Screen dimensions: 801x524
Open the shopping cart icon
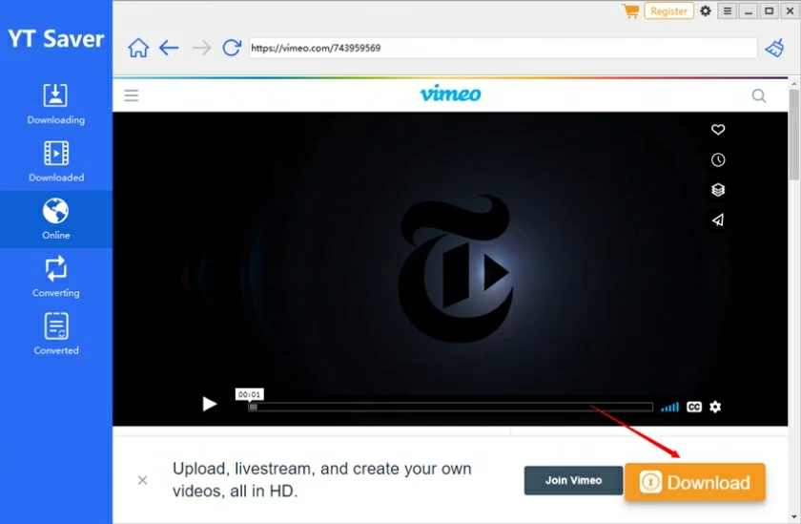(631, 10)
